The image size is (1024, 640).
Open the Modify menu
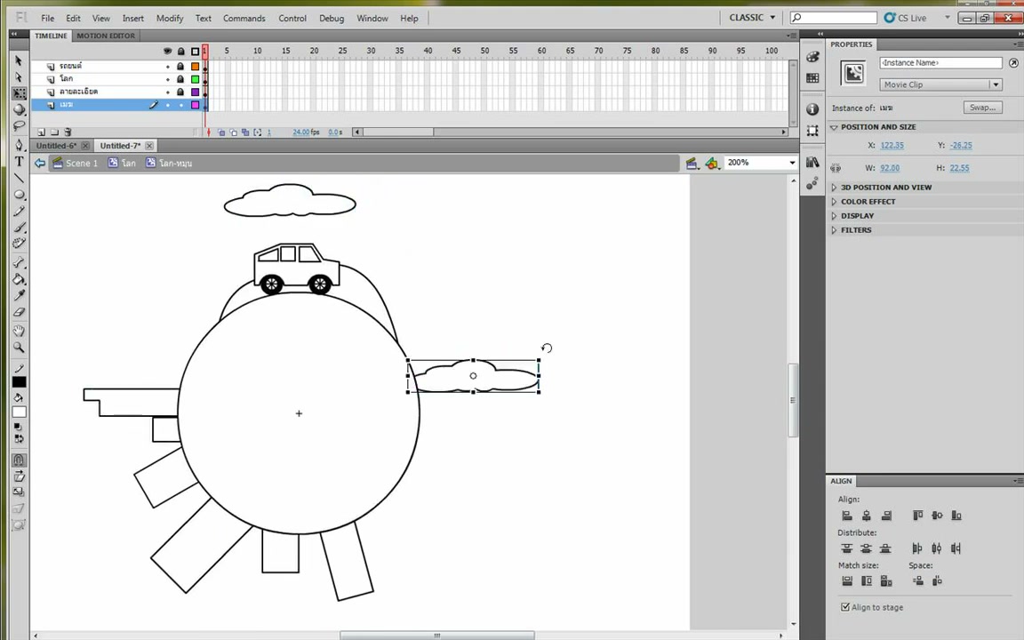coord(170,19)
